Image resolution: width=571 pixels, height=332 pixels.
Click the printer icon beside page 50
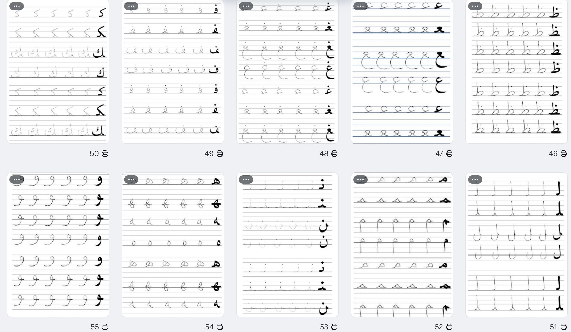tap(105, 153)
